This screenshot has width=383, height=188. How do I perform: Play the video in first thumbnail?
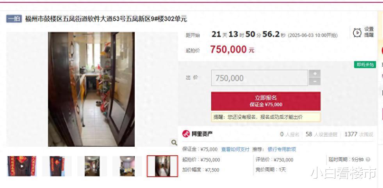(x=22, y=166)
